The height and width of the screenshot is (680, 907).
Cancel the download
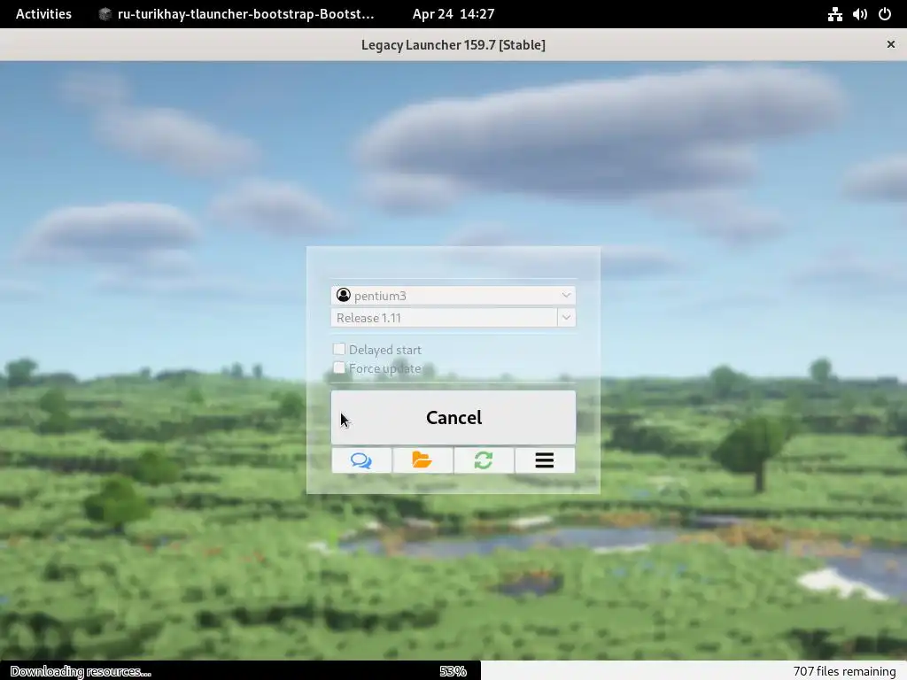pyautogui.click(x=453, y=418)
